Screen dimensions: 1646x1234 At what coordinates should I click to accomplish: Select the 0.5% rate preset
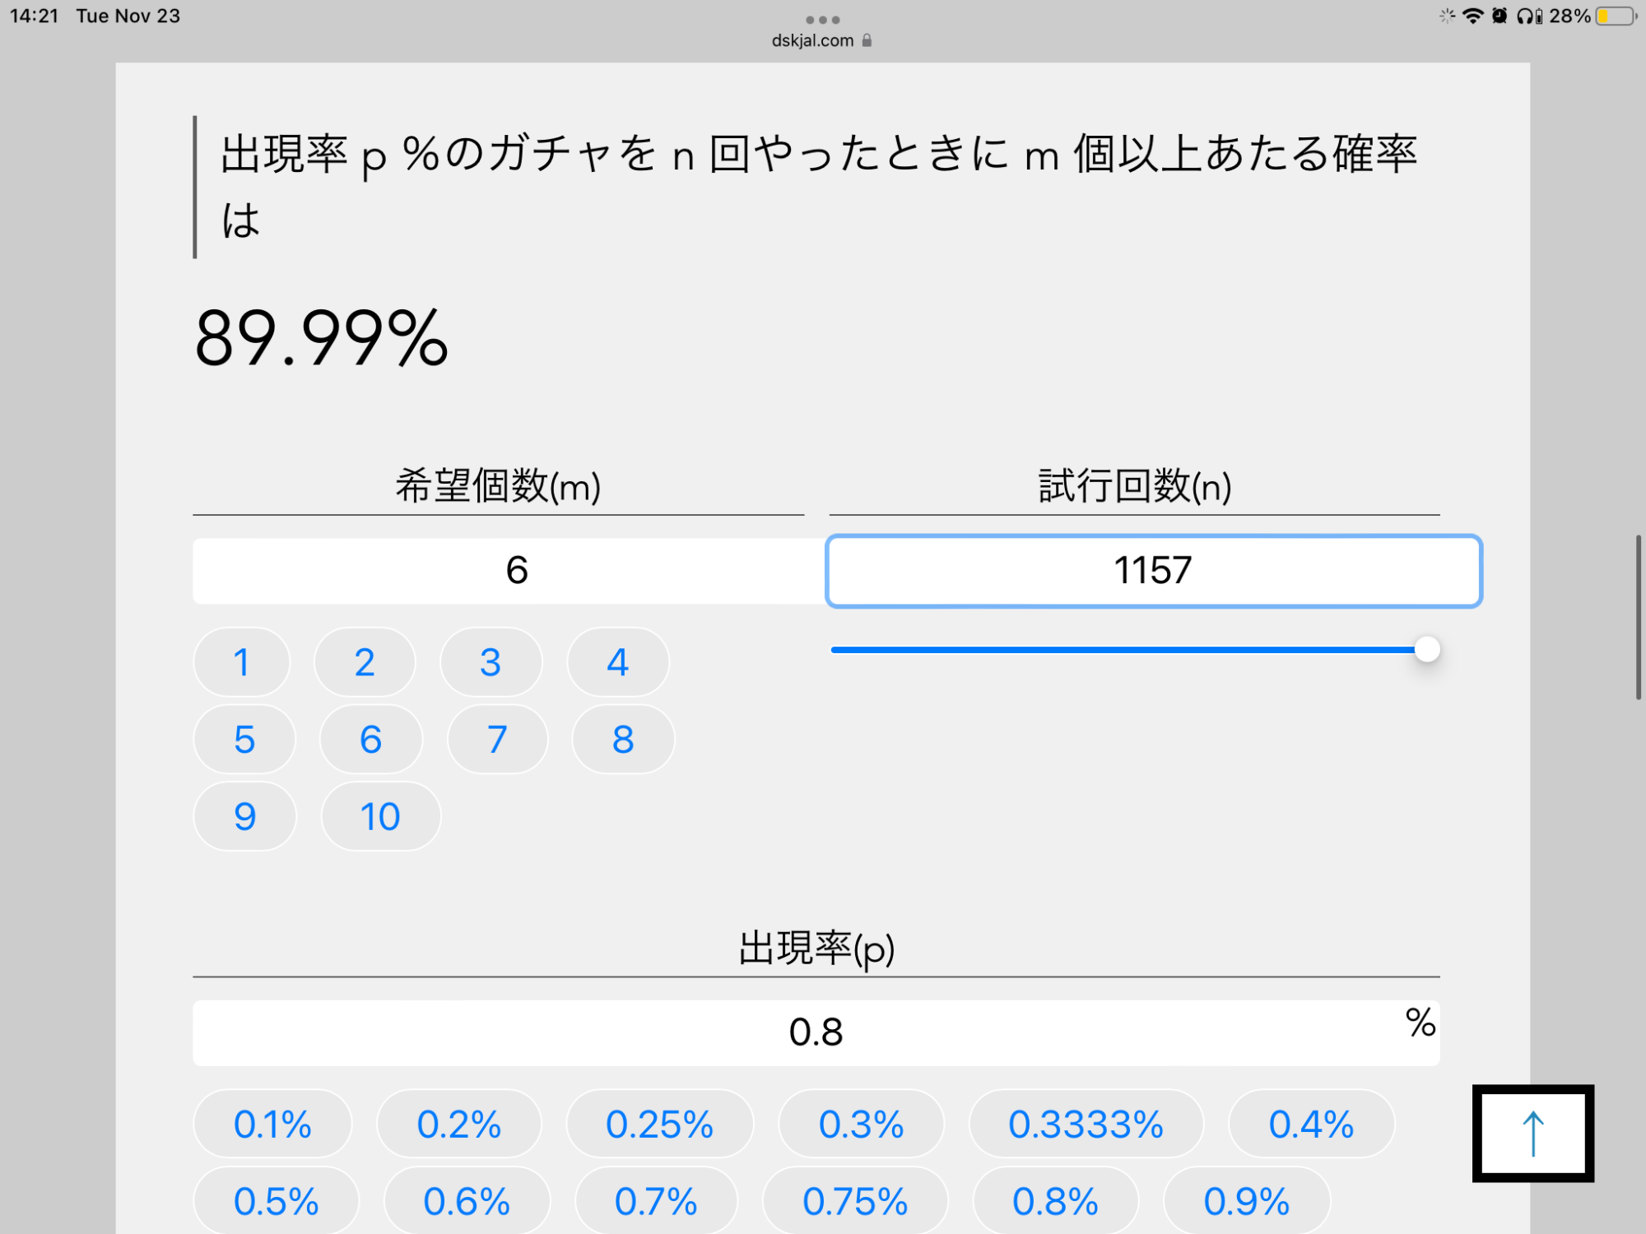(276, 1201)
